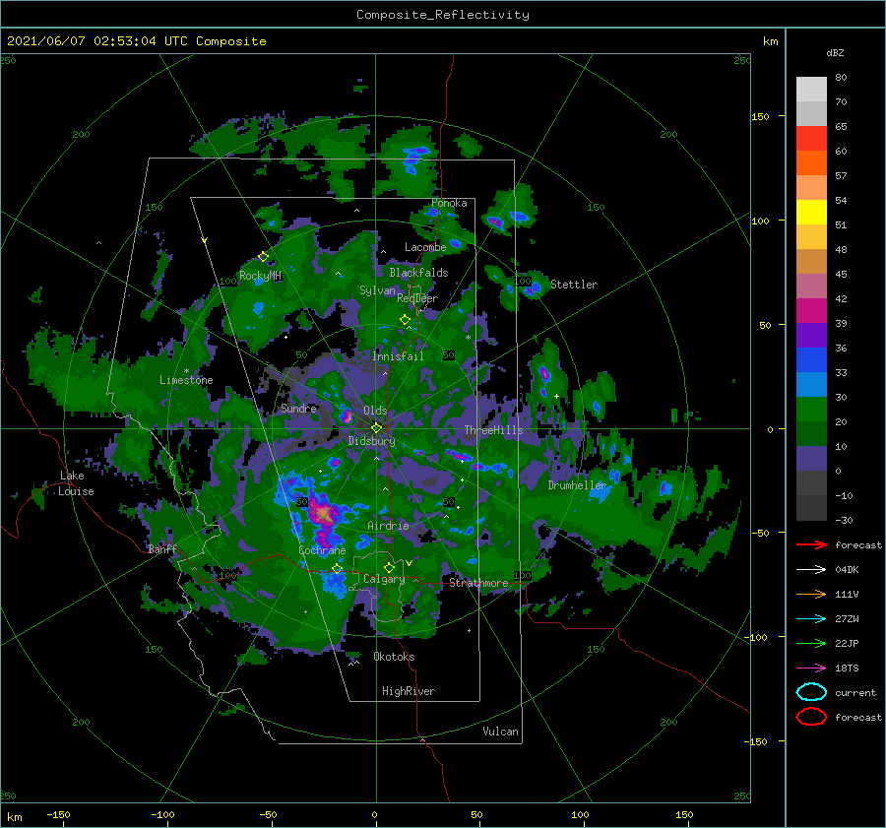Click the 'Strathmore' city label
This screenshot has width=886, height=828.
[x=478, y=583]
